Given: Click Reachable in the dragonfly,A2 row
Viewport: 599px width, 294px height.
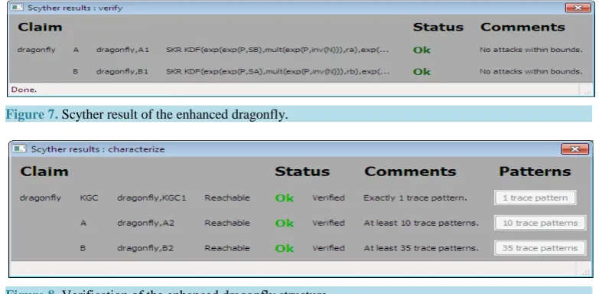Looking at the screenshot, I should (x=227, y=223).
